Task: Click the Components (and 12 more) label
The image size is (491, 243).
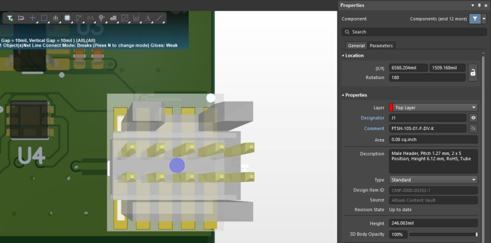Action: 438,18
